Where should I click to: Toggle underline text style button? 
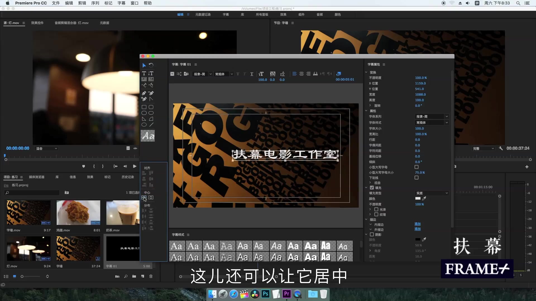252,74
